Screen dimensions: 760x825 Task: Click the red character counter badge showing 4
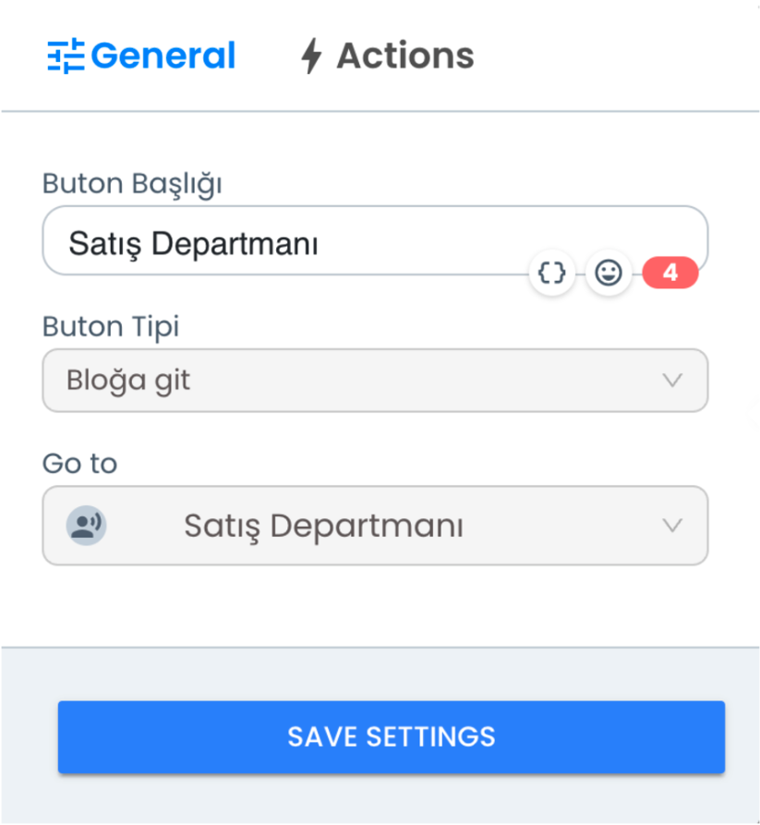(670, 273)
